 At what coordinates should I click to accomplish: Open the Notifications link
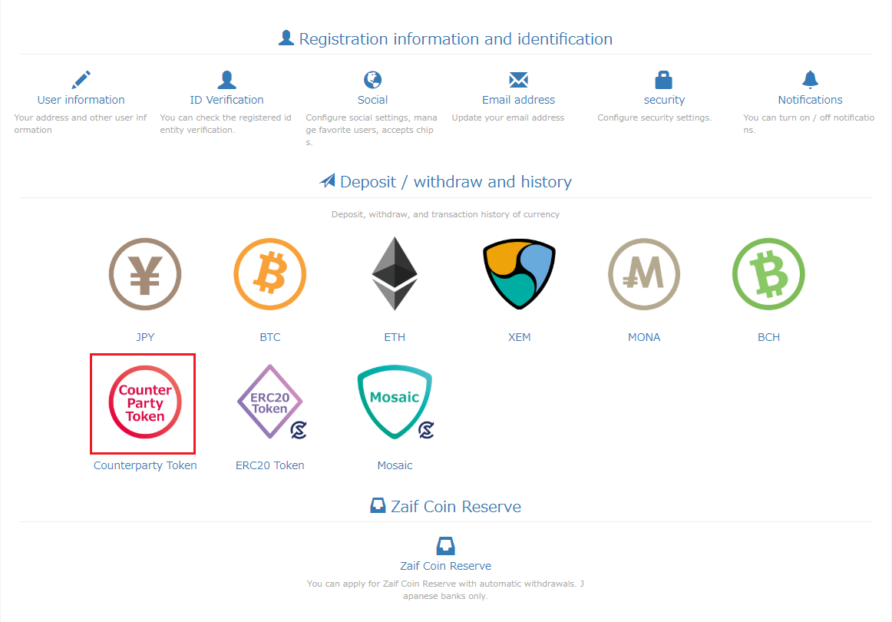pyautogui.click(x=810, y=100)
